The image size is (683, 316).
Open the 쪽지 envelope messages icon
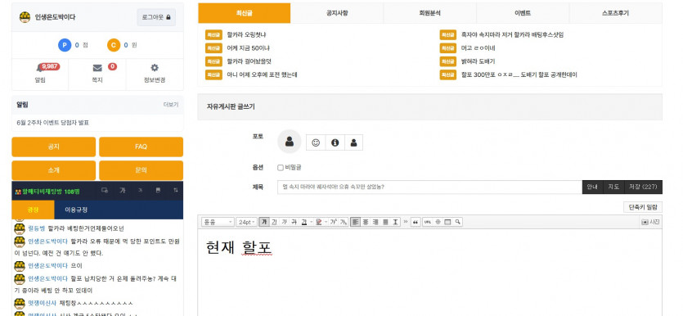pos(97,68)
